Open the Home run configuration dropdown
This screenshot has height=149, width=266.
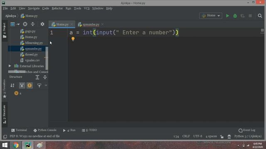click(211, 16)
